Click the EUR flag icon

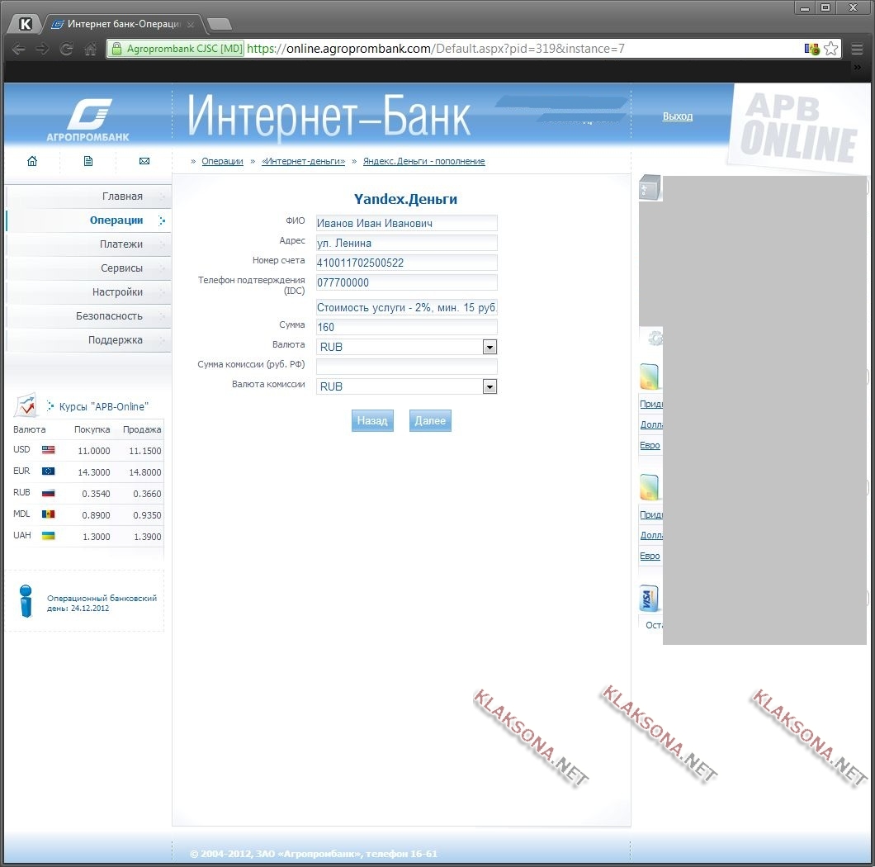(49, 471)
